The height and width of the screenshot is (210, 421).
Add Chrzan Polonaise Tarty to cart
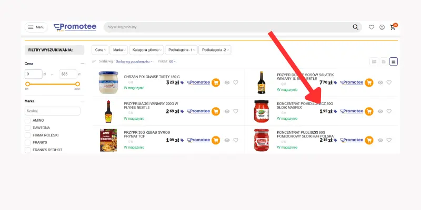pyautogui.click(x=216, y=82)
